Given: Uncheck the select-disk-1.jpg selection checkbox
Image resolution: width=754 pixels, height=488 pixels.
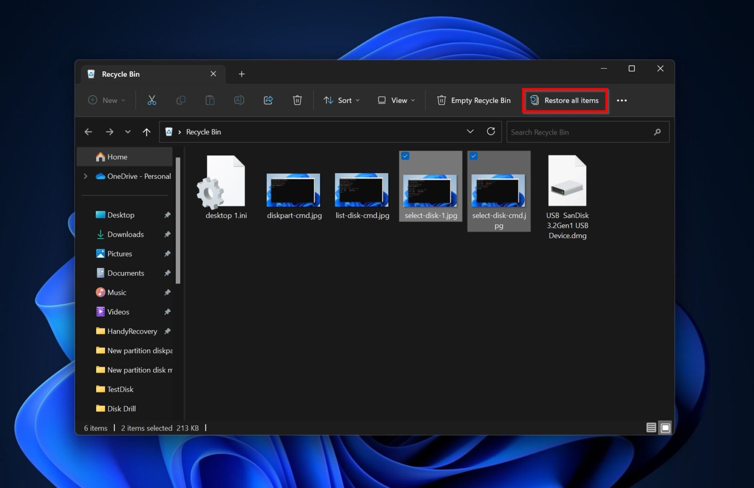Looking at the screenshot, I should coord(406,156).
